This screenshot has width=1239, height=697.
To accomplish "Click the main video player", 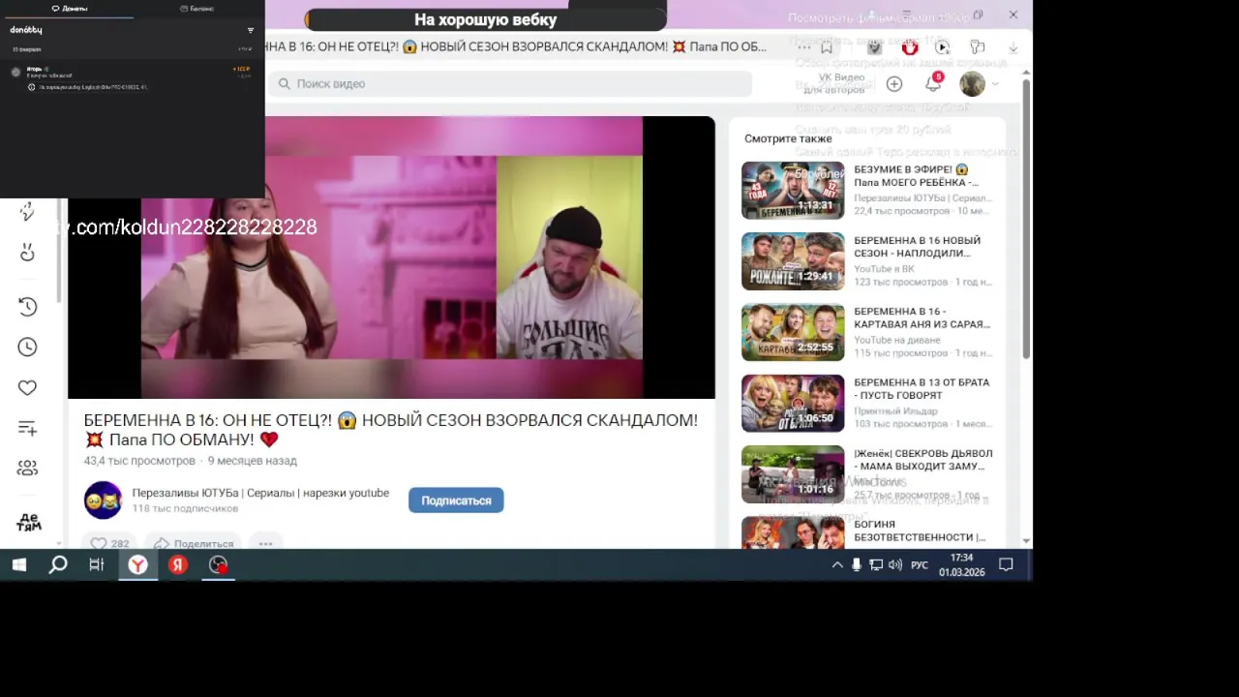I will tap(391, 258).
